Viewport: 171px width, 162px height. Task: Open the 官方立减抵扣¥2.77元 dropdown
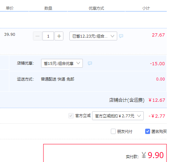(x=118, y=116)
